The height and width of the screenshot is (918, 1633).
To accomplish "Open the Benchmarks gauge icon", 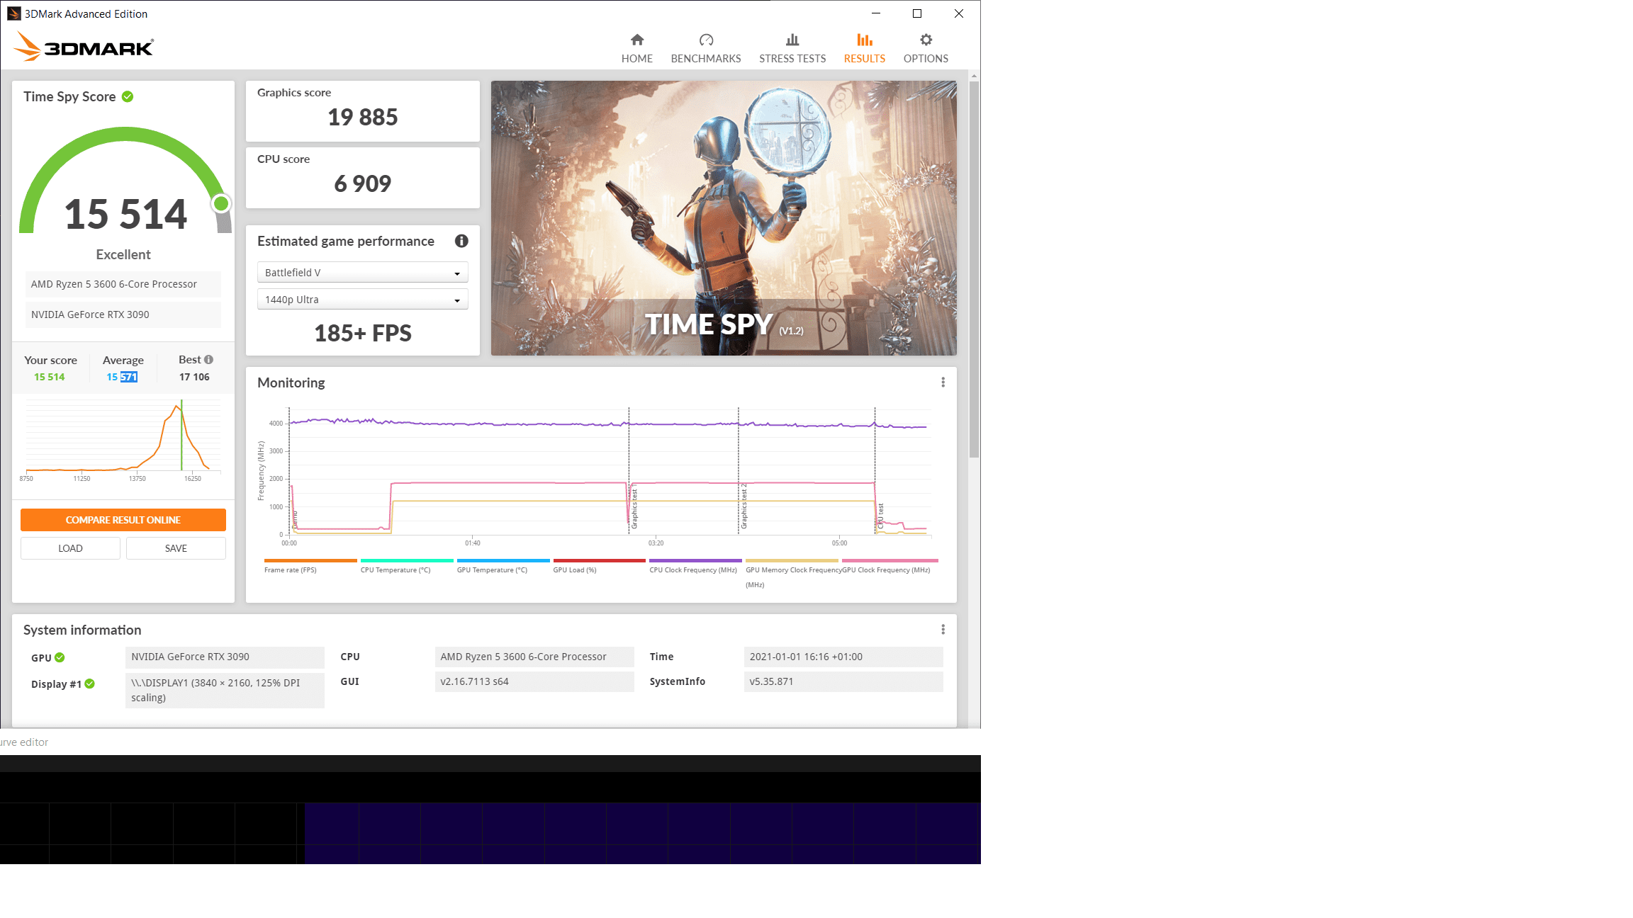I will [x=705, y=40].
